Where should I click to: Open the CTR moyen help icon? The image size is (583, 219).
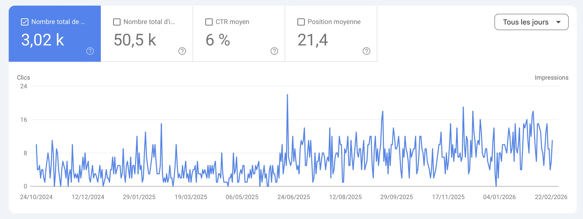pos(274,51)
